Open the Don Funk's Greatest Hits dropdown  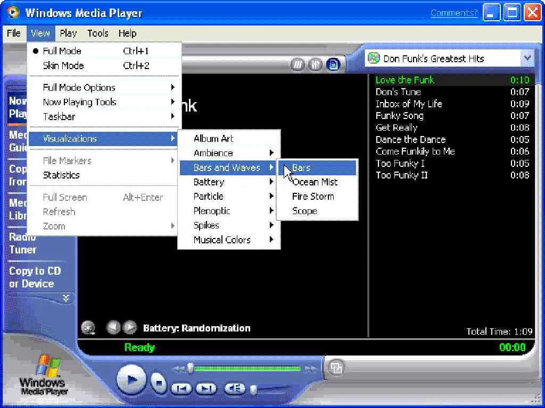point(527,58)
